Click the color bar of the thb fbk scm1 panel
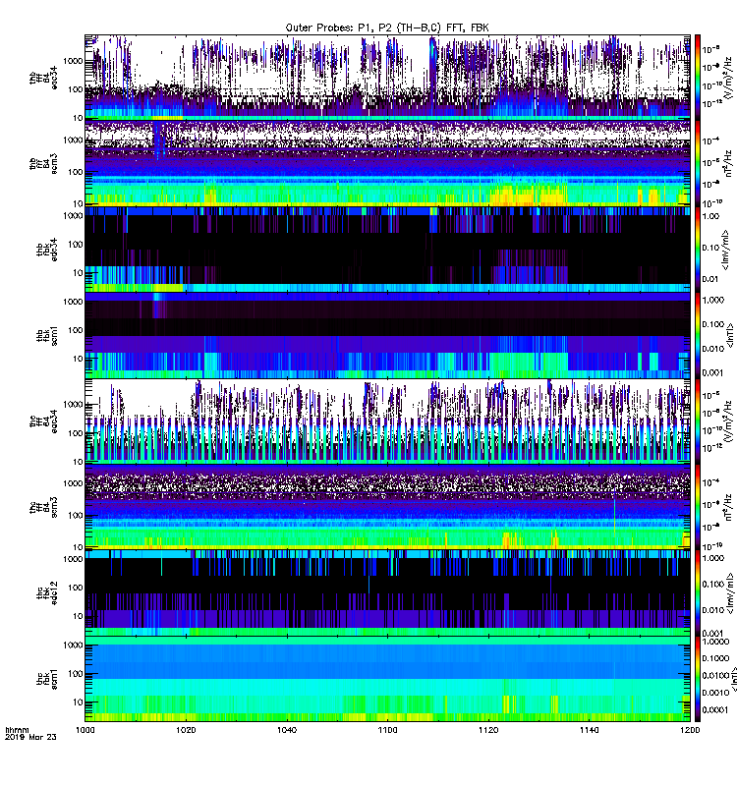 coord(698,335)
